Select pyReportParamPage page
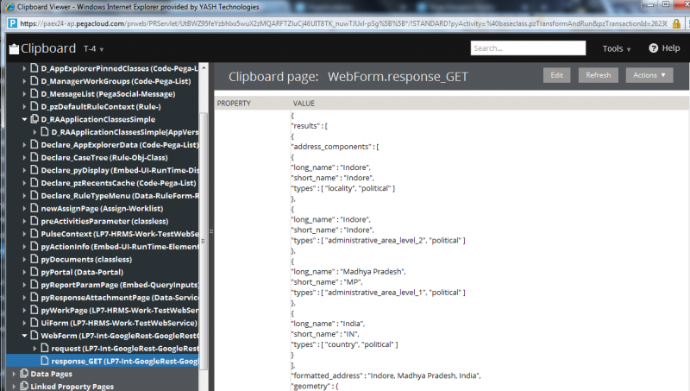The height and width of the screenshot is (391, 690). [120, 285]
